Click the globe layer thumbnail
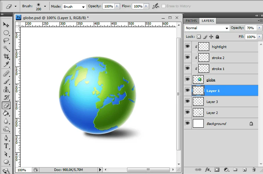263x174 pixels. (198, 79)
